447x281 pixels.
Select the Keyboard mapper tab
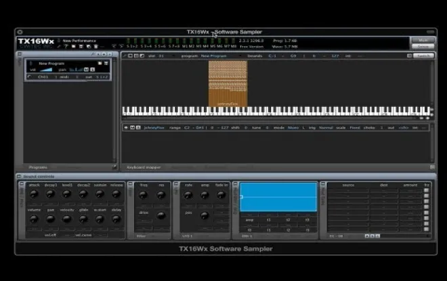coord(144,167)
